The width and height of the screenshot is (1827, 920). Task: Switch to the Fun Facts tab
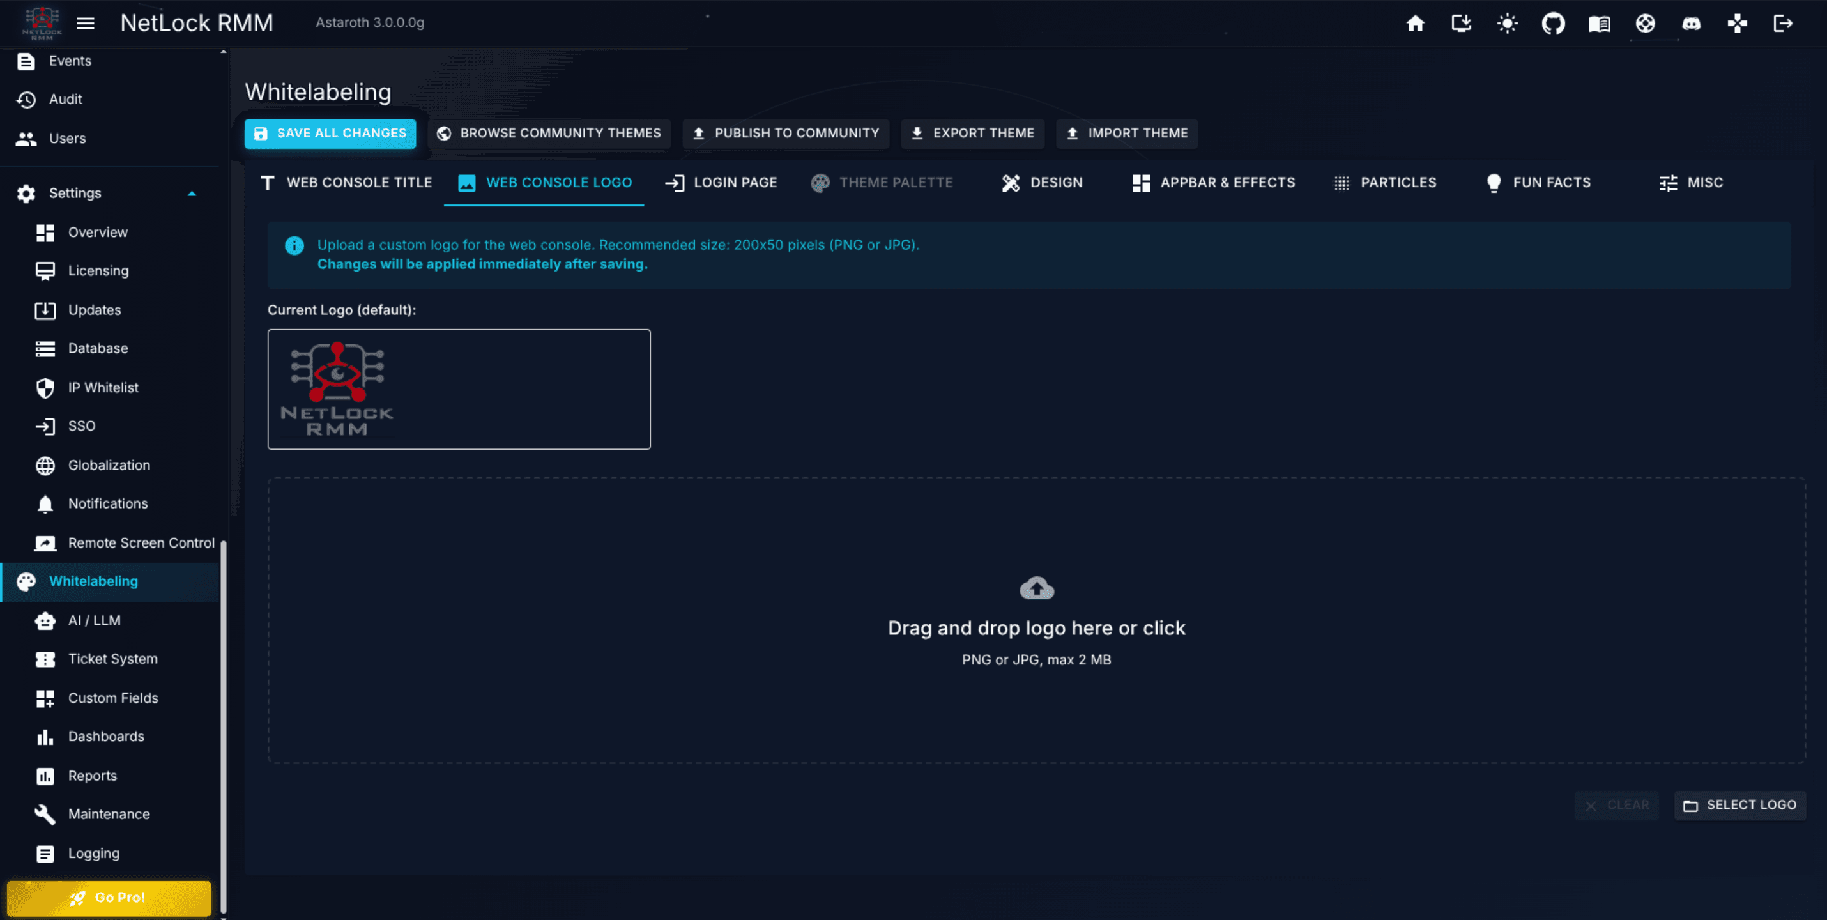click(1538, 183)
